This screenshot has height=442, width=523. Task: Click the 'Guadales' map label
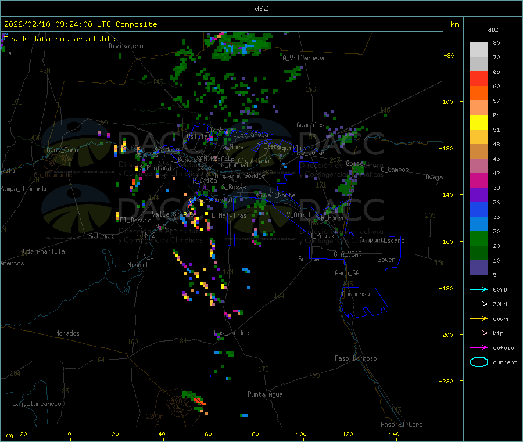pyautogui.click(x=310, y=125)
